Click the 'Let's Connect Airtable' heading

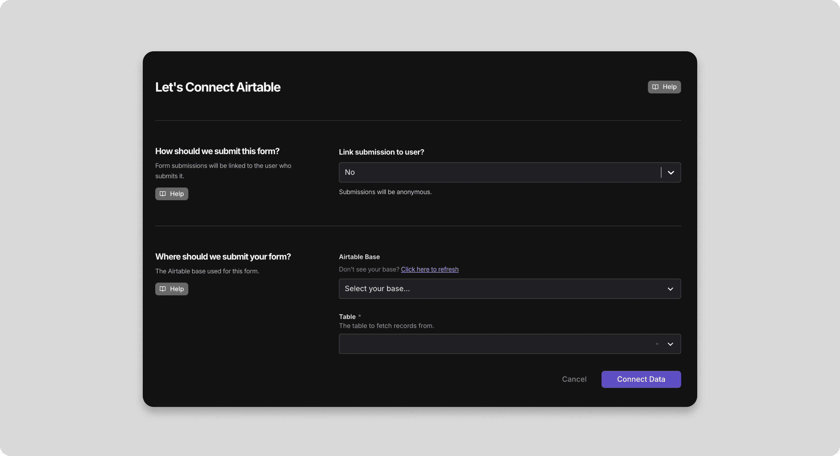pyautogui.click(x=218, y=87)
